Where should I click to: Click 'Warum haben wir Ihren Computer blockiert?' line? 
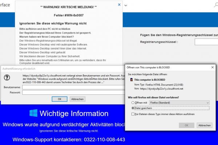pos(47,37)
